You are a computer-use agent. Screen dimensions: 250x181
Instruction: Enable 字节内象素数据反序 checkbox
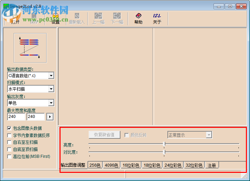(x=9, y=135)
